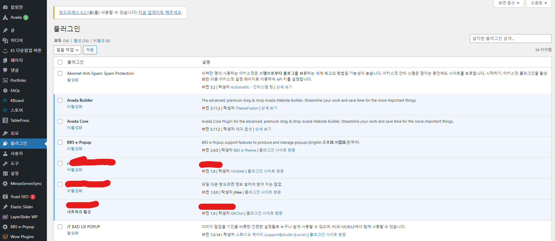The image size is (555, 241).
Task: Click the 페이지 pages icon
Action: point(5,60)
